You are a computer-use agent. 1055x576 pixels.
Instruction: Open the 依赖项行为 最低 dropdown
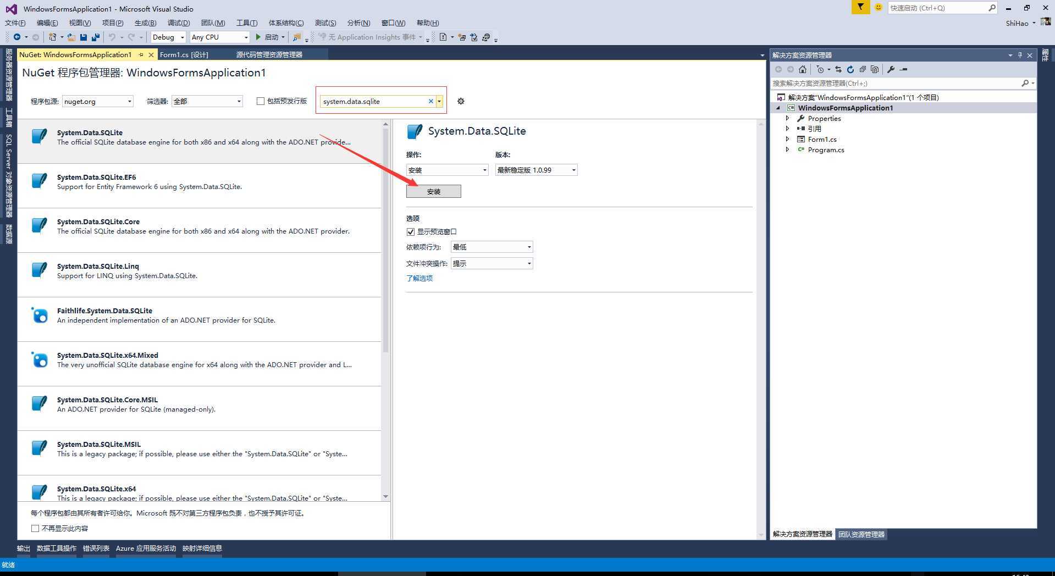pyautogui.click(x=492, y=247)
